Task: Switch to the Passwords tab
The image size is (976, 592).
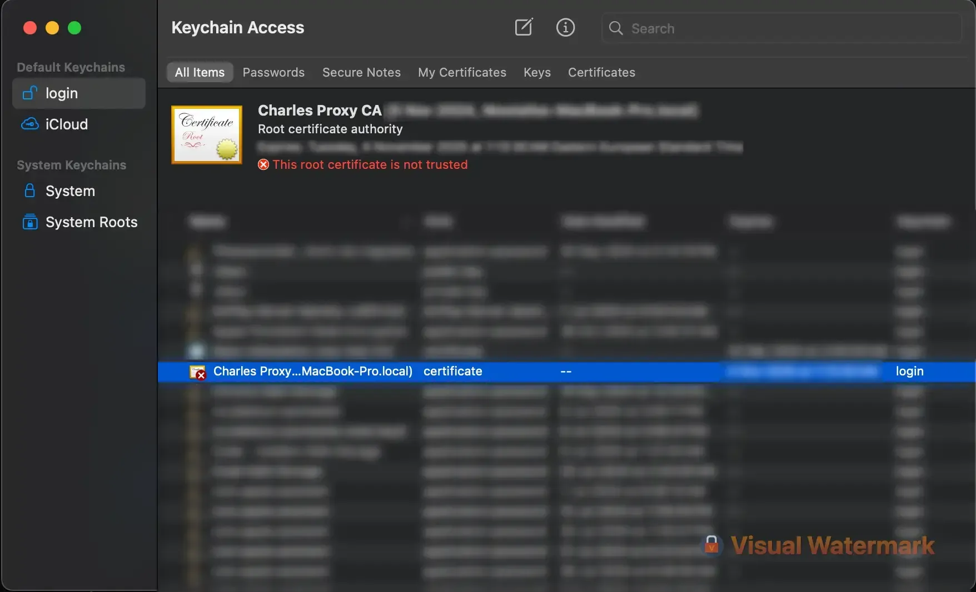Action: pyautogui.click(x=273, y=72)
